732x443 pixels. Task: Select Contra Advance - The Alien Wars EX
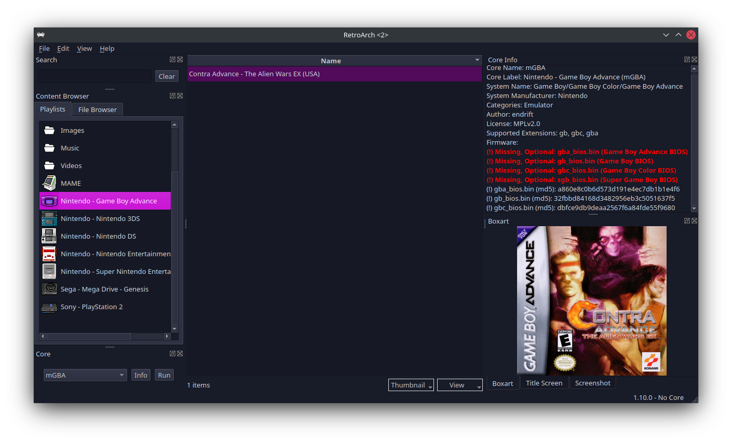click(x=335, y=74)
